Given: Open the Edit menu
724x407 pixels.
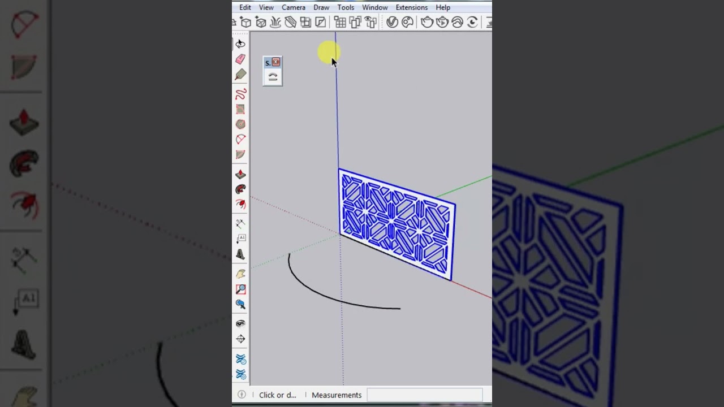Looking at the screenshot, I should pyautogui.click(x=245, y=7).
